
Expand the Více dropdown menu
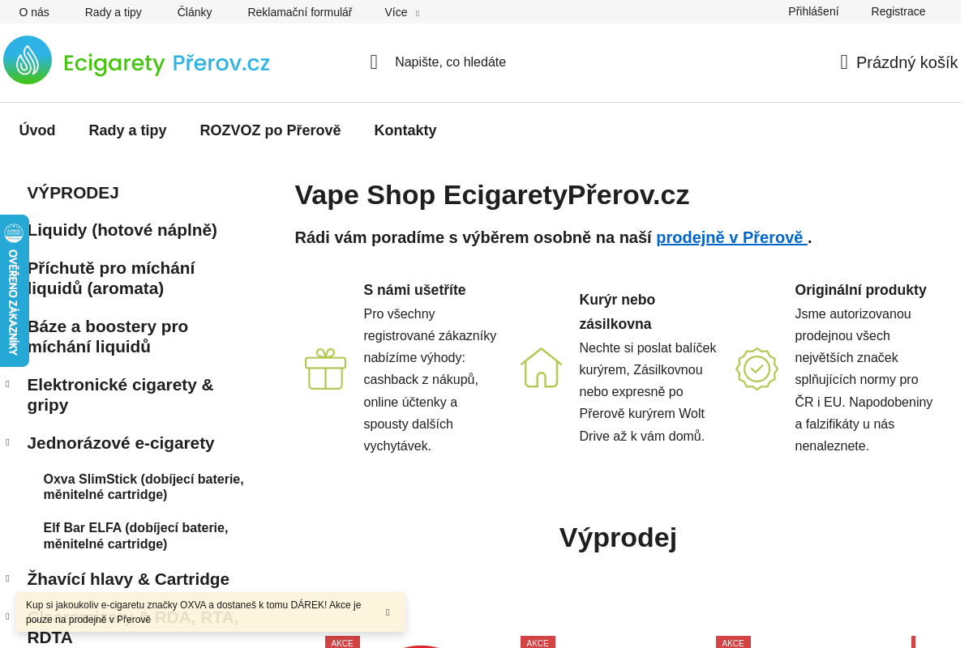point(401,12)
